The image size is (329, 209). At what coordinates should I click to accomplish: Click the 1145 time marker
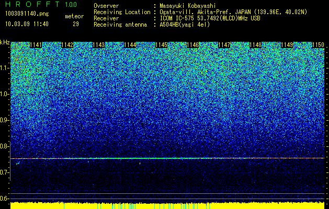click(161, 45)
